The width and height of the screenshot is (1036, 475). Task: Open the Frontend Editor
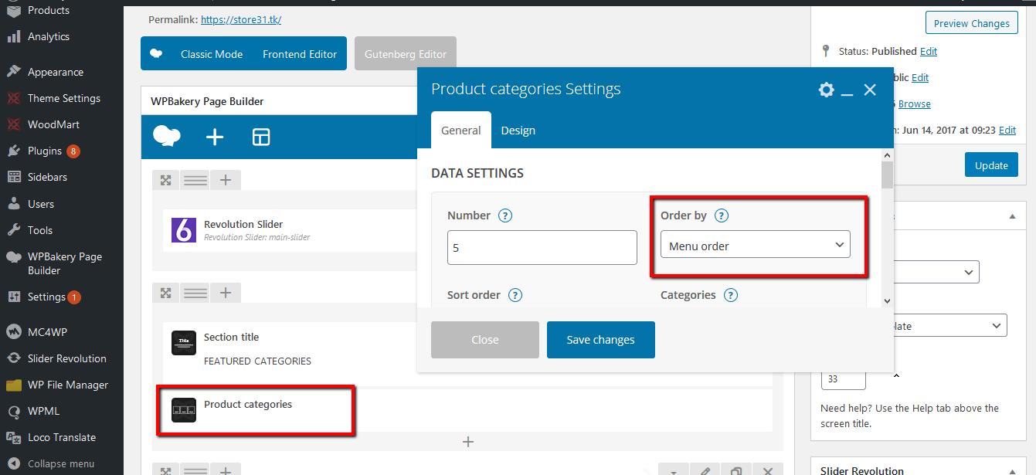pyautogui.click(x=300, y=54)
